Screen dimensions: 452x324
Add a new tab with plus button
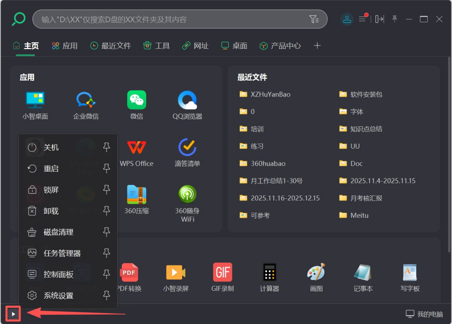317,45
